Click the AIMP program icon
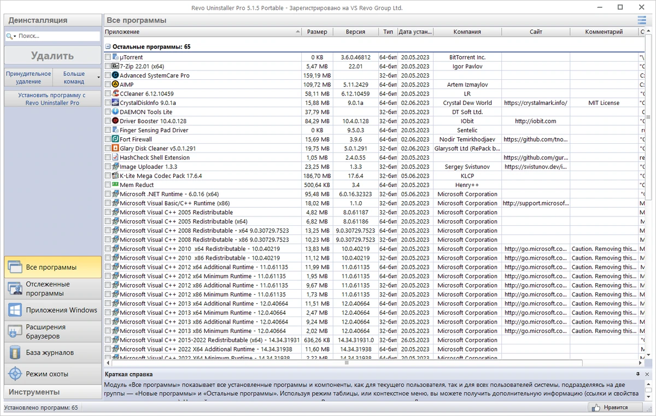The image size is (656, 416). 115,85
